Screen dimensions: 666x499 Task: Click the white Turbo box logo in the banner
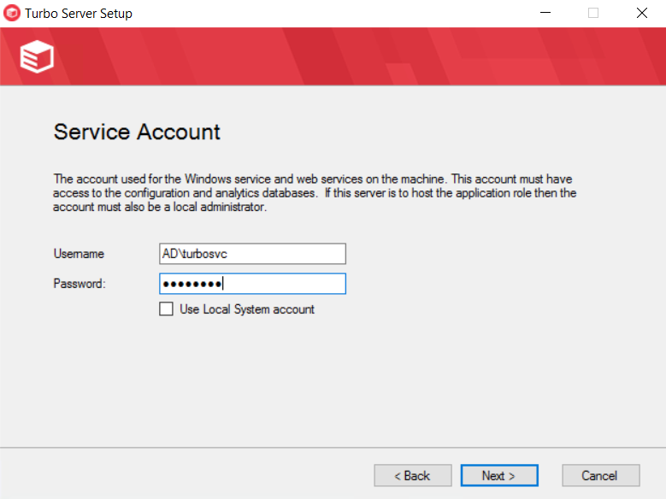(37, 56)
